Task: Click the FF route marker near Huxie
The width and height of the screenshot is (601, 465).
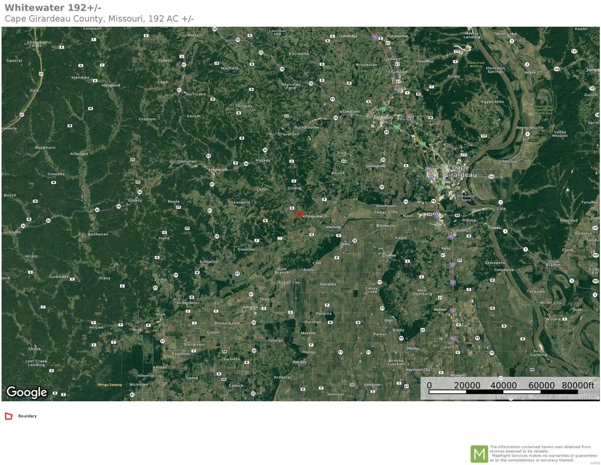Action: 179,207
